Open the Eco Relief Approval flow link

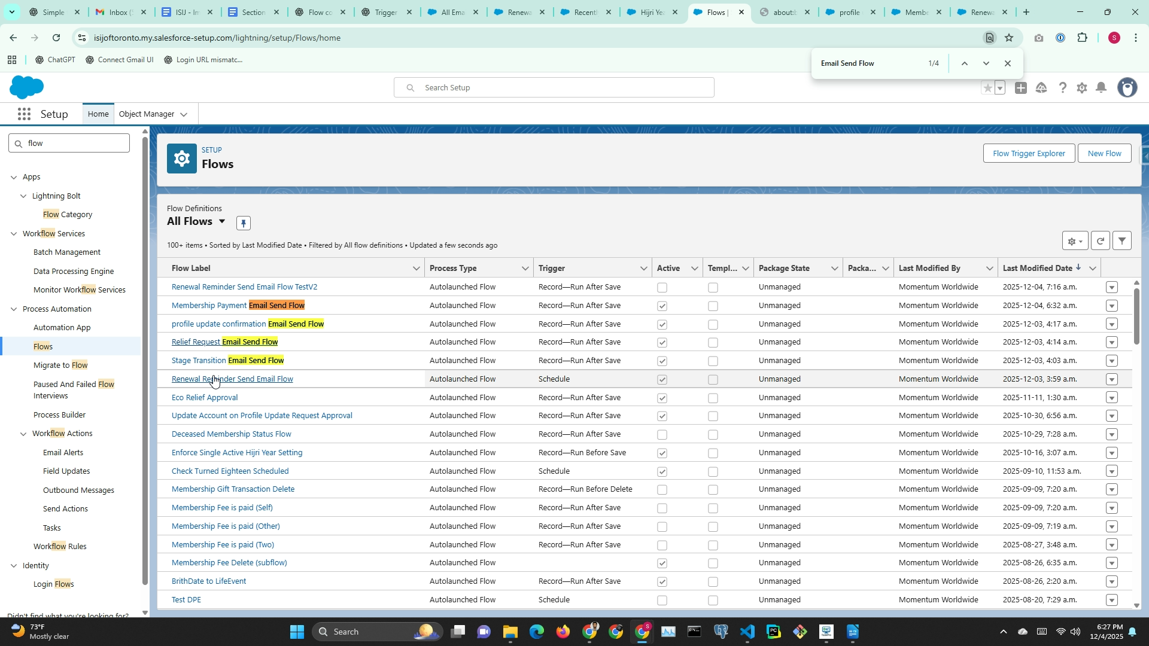[204, 398]
